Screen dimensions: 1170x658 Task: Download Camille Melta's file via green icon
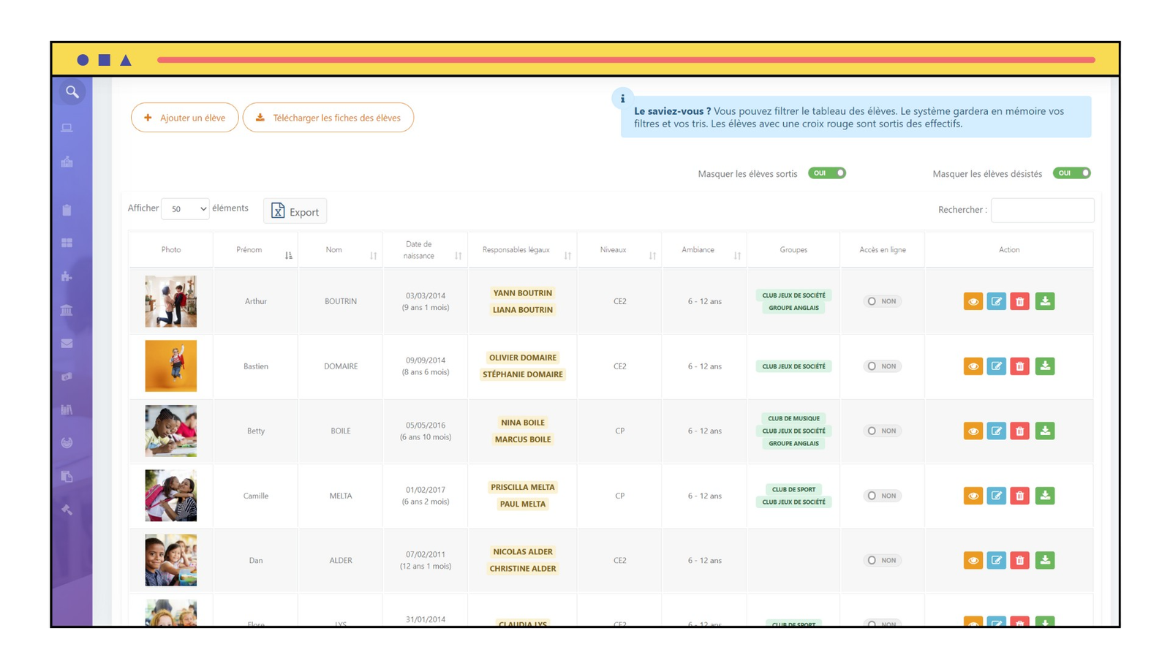1045,496
